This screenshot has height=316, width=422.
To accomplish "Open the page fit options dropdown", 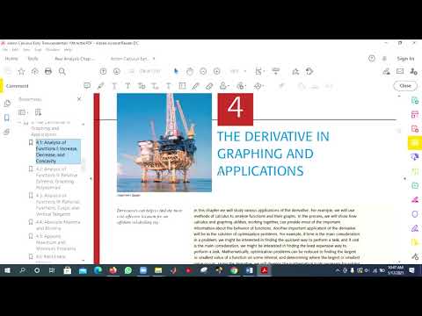I will (x=259, y=71).
